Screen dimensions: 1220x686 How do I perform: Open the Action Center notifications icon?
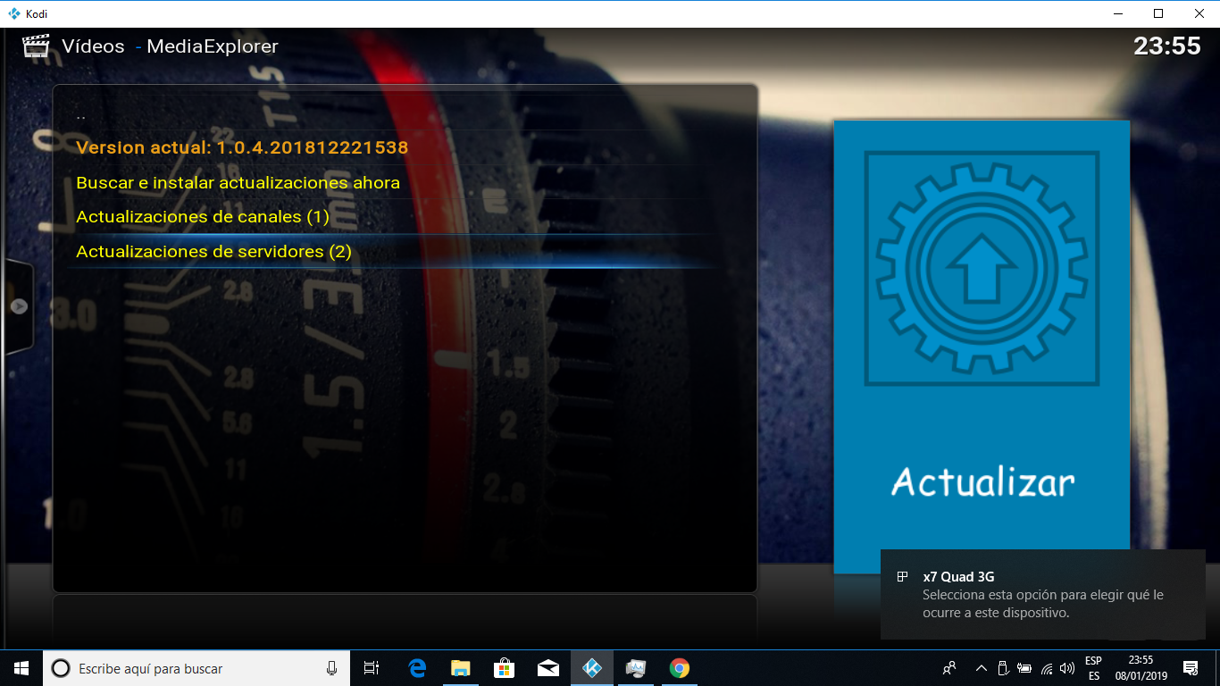coord(1191,668)
